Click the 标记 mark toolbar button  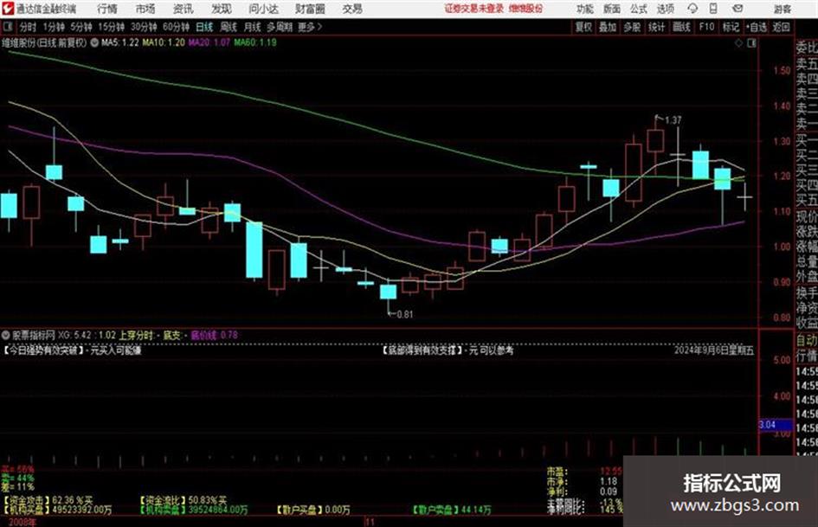pyautogui.click(x=731, y=27)
